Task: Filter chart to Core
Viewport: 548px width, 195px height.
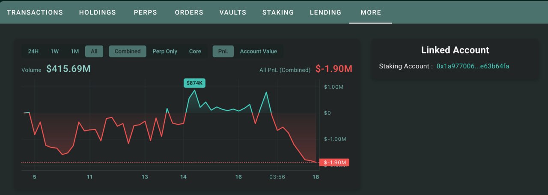Action: [x=195, y=51]
